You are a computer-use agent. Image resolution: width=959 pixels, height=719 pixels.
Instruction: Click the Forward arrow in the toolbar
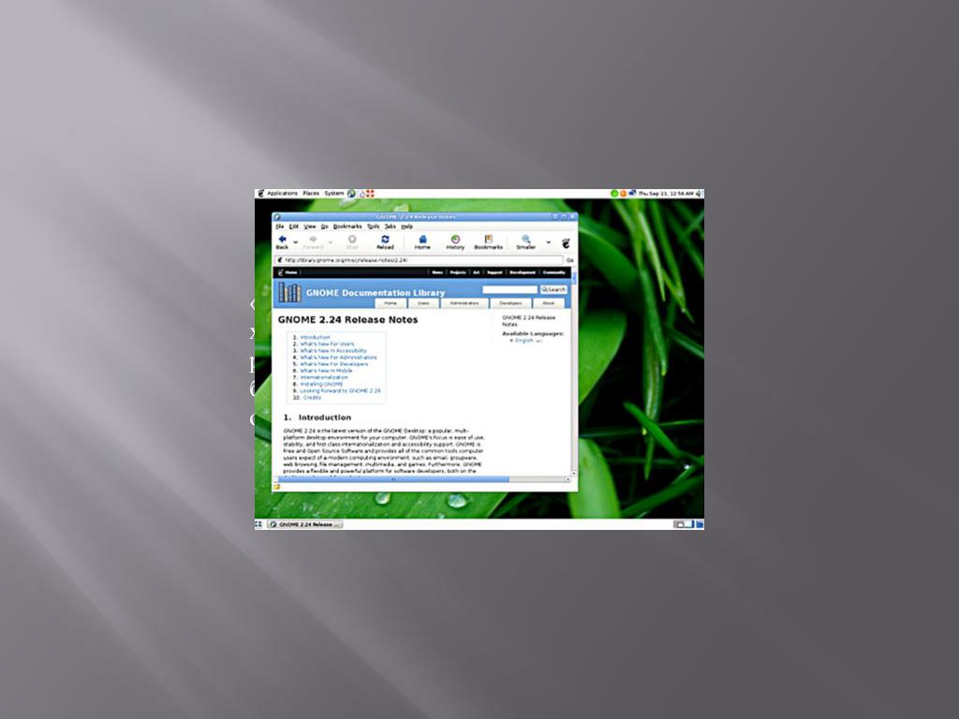(313, 241)
